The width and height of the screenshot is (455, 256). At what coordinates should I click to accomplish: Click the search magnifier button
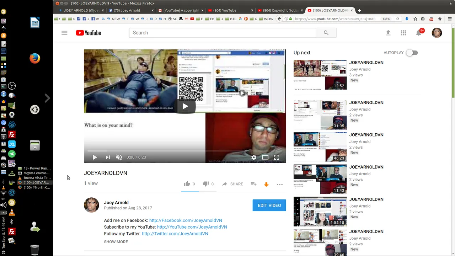[326, 33]
